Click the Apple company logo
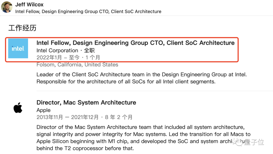This screenshot has width=273, height=154. pos(18,108)
